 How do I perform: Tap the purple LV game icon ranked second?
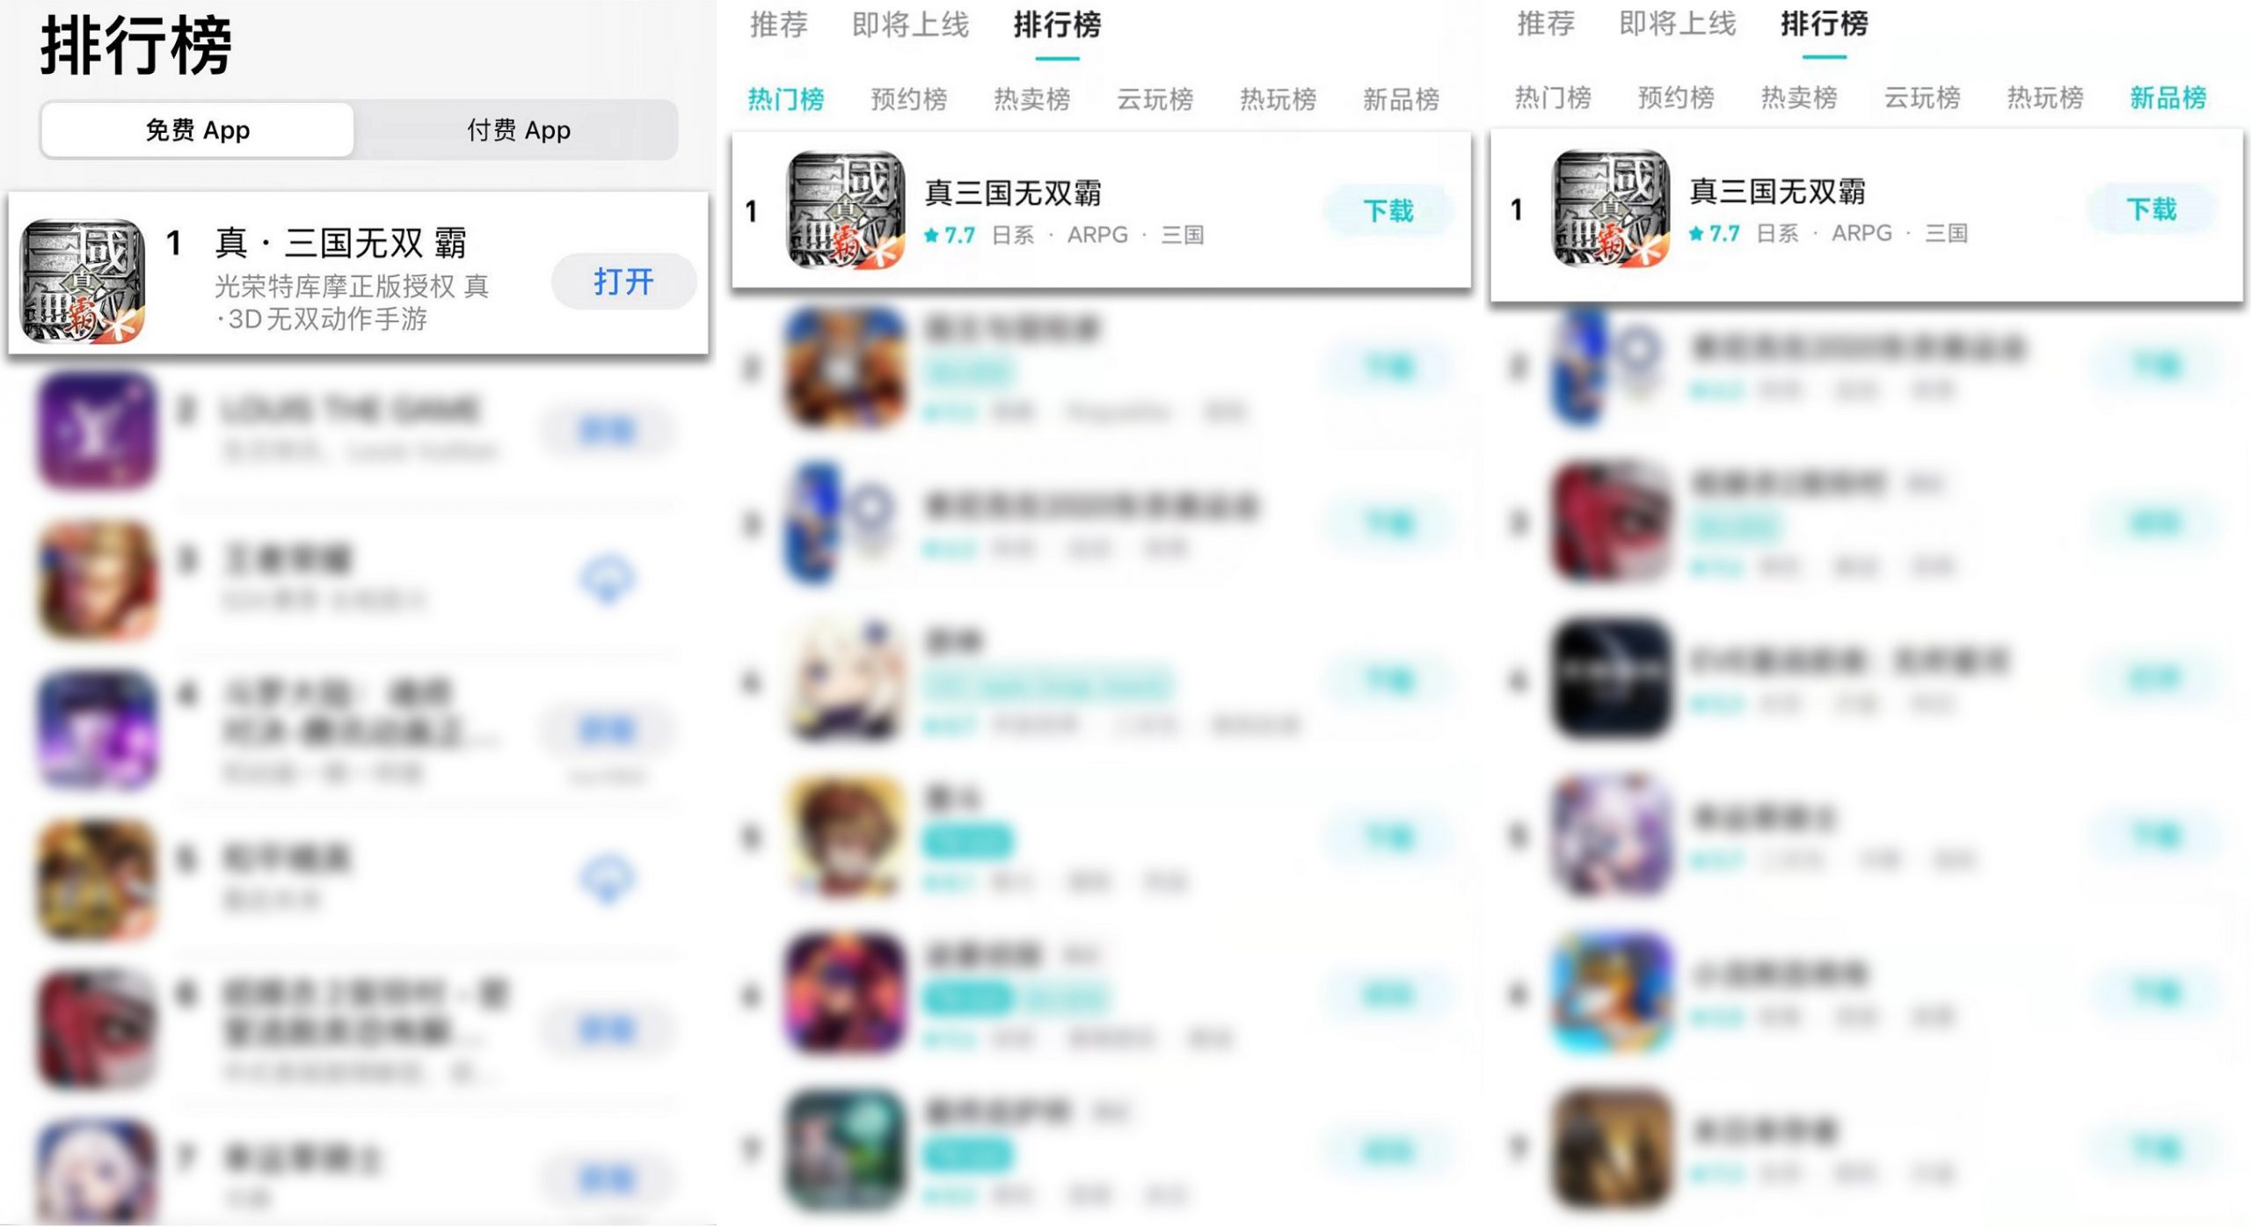(x=98, y=430)
